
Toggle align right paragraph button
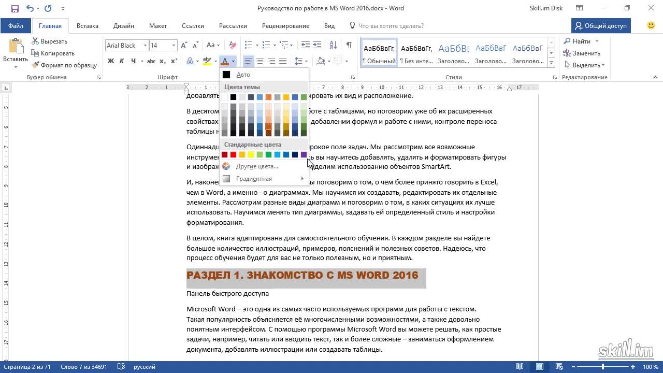(271, 61)
